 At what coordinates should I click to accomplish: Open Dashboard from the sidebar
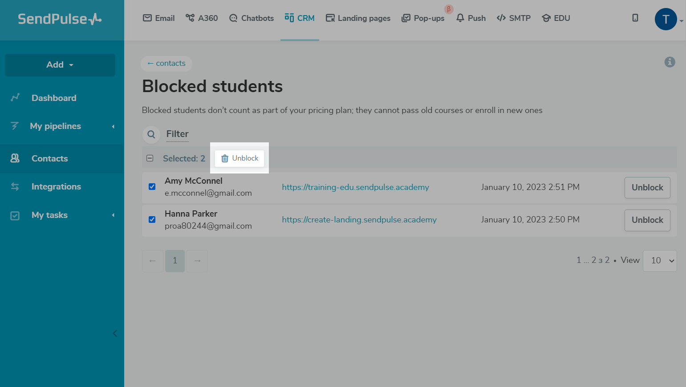click(x=54, y=98)
